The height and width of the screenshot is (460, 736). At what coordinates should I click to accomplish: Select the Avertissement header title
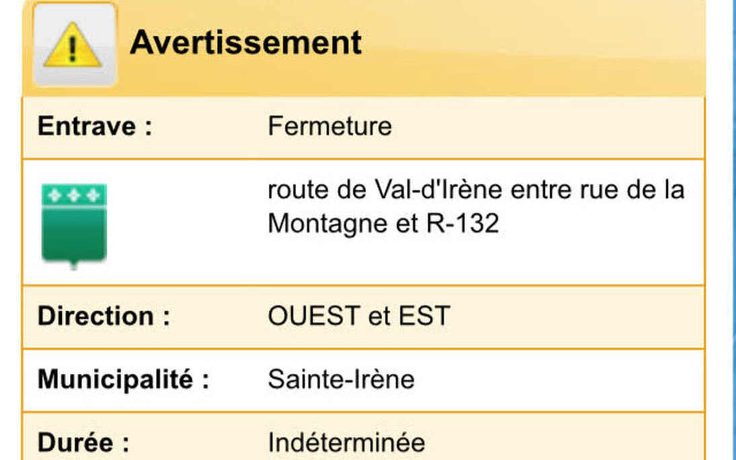click(246, 43)
